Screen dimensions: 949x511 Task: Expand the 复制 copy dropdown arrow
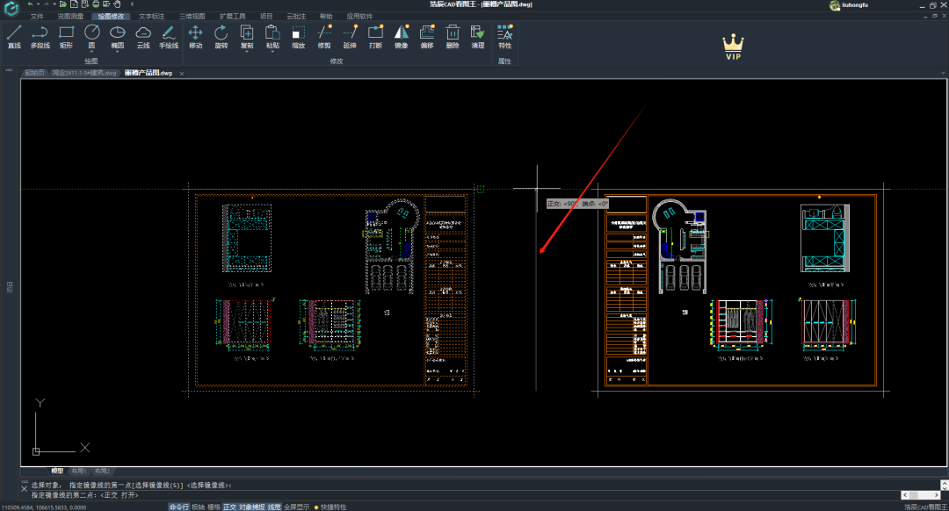coord(247,52)
